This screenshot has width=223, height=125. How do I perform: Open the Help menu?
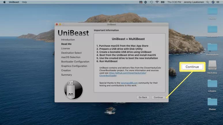24,2
